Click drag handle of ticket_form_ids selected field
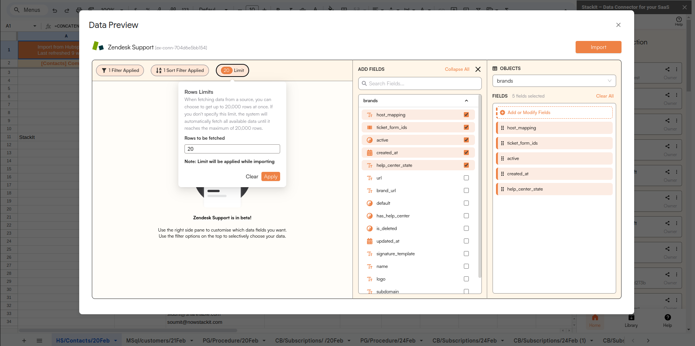This screenshot has height=346, width=695. coord(502,143)
